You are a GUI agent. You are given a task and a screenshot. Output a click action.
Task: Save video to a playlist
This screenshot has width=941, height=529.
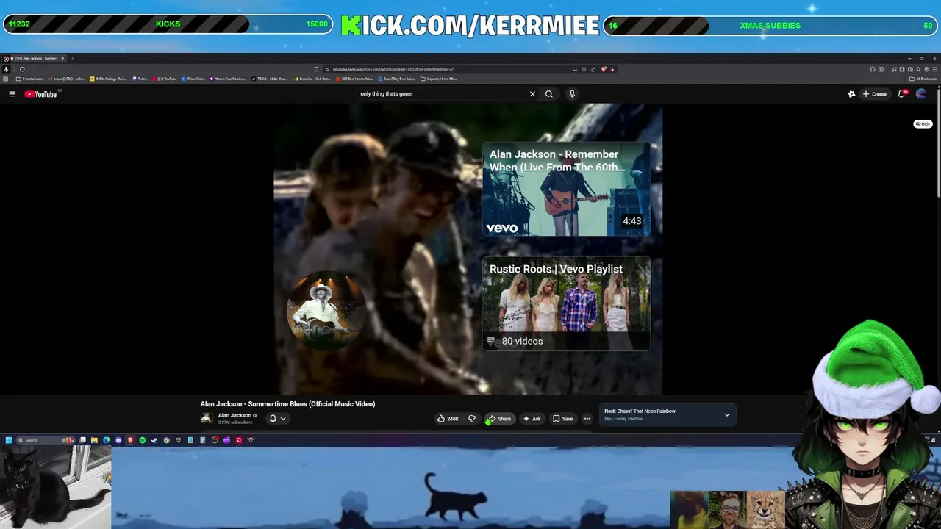point(563,419)
